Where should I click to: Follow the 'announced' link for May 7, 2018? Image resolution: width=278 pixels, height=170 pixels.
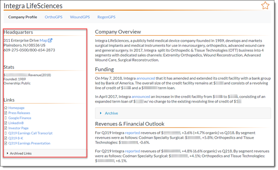coord(146,79)
